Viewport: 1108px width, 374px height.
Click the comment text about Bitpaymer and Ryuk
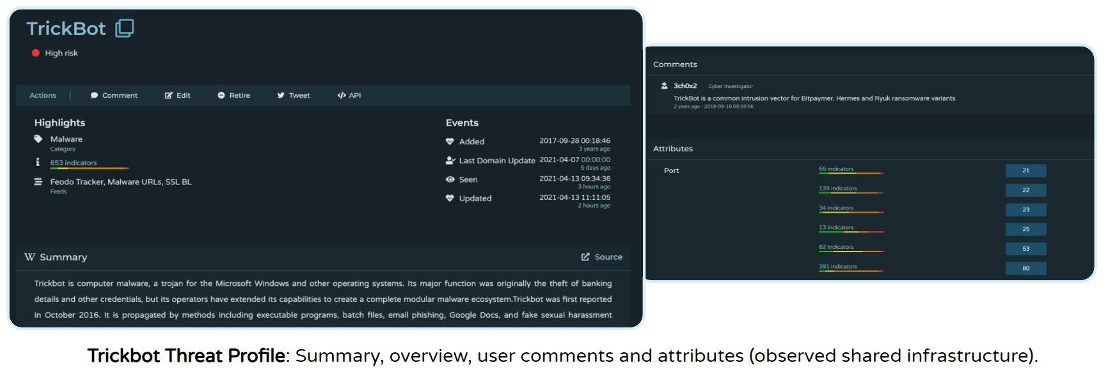814,98
